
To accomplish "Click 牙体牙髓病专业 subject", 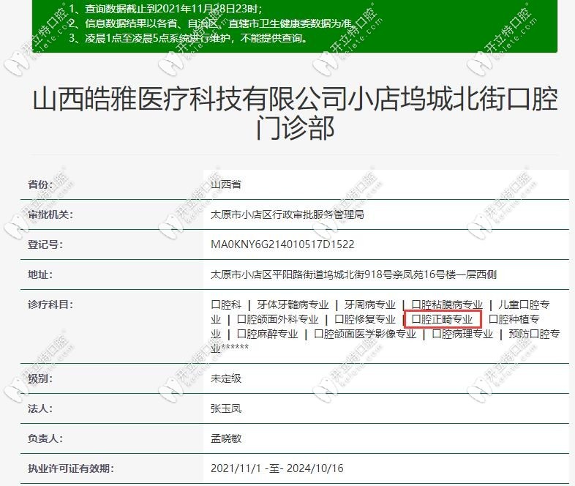I will coord(293,304).
